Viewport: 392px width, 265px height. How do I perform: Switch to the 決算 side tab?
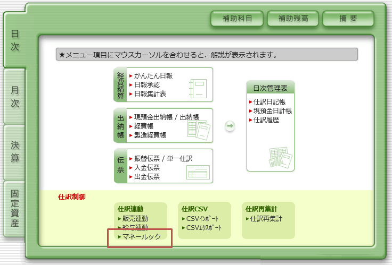coord(14,151)
